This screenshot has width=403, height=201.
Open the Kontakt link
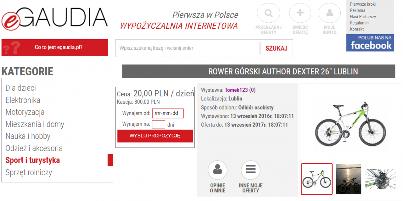tap(357, 29)
